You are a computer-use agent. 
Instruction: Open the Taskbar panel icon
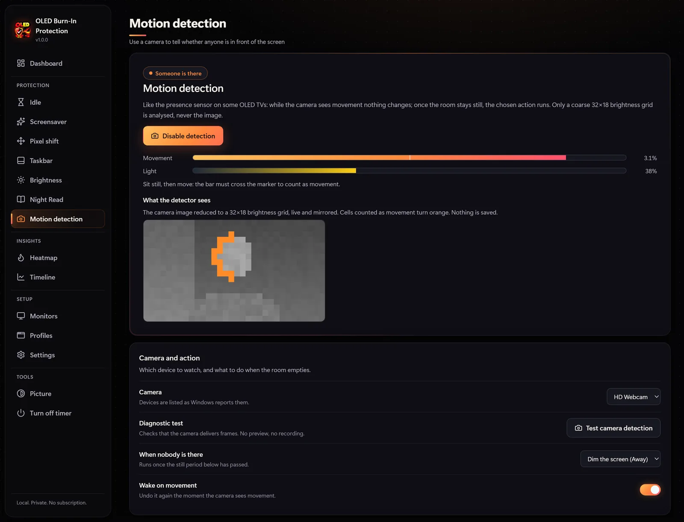(x=21, y=161)
